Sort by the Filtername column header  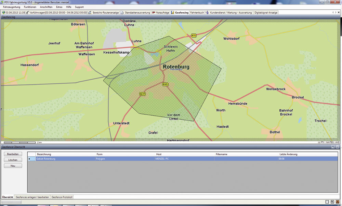pyautogui.click(x=246, y=154)
